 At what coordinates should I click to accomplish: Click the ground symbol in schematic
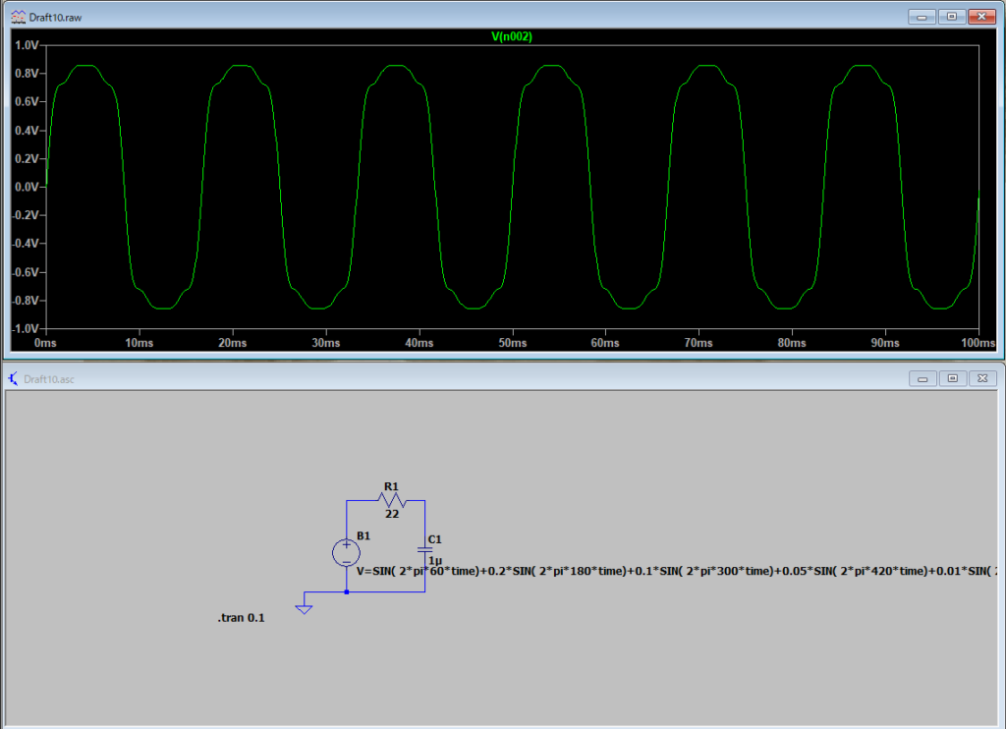pyautogui.click(x=305, y=609)
